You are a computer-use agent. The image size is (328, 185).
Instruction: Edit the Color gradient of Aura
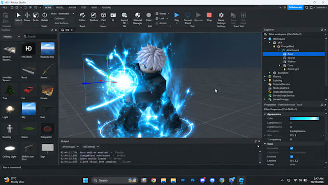coord(304,118)
